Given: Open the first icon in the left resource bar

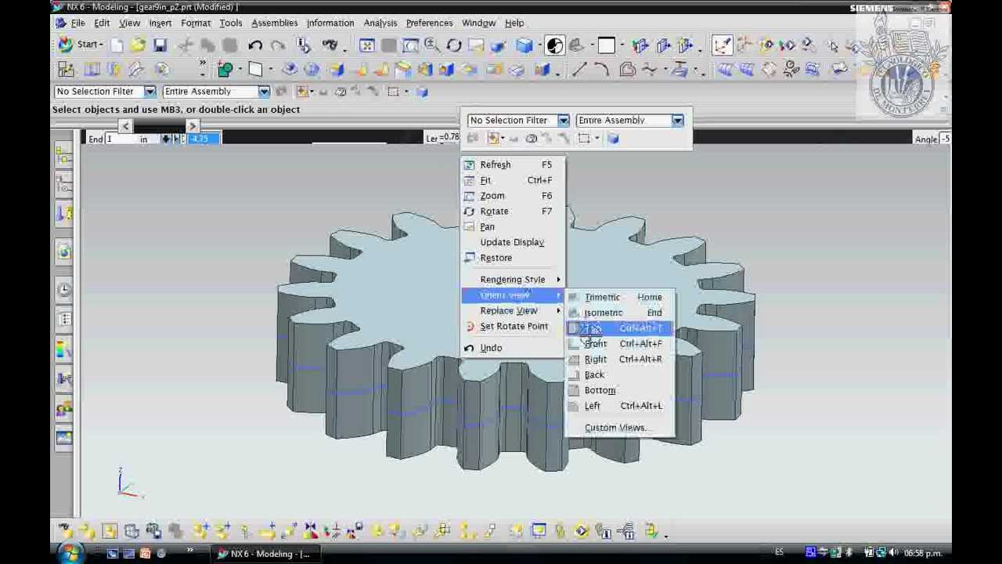Looking at the screenshot, I should [64, 155].
